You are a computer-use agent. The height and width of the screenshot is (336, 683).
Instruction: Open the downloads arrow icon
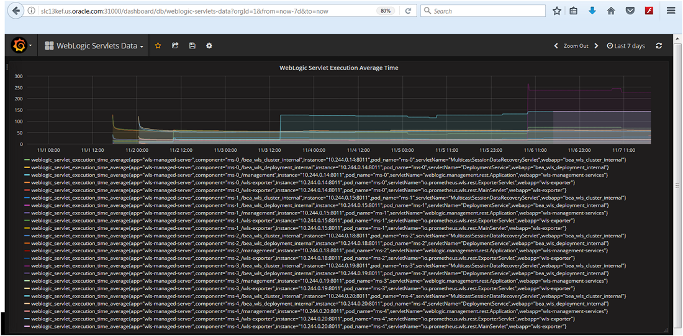(592, 11)
